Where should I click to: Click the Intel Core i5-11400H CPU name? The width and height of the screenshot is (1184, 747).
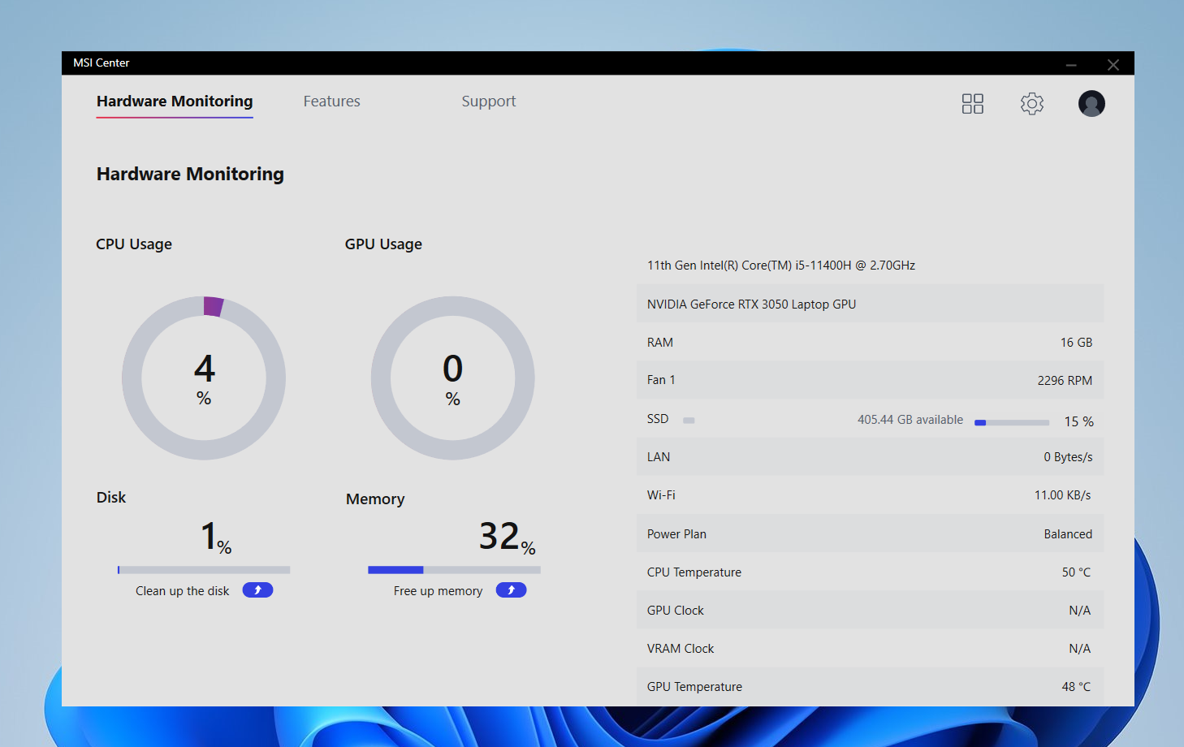point(781,266)
